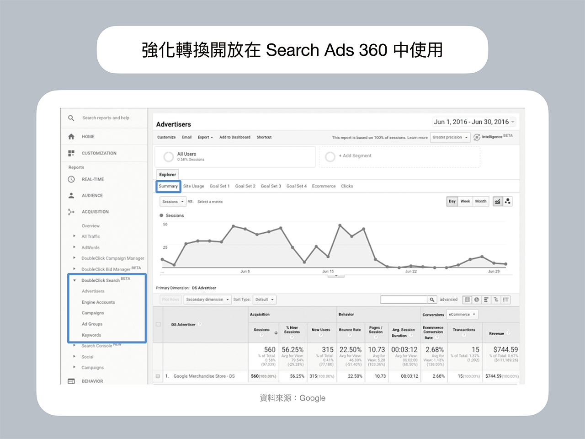
Task: Click the search magnifier icon in sidebar
Action: [71, 118]
